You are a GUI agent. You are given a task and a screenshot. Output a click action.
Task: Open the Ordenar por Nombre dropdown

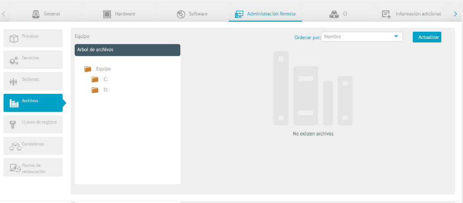362,37
